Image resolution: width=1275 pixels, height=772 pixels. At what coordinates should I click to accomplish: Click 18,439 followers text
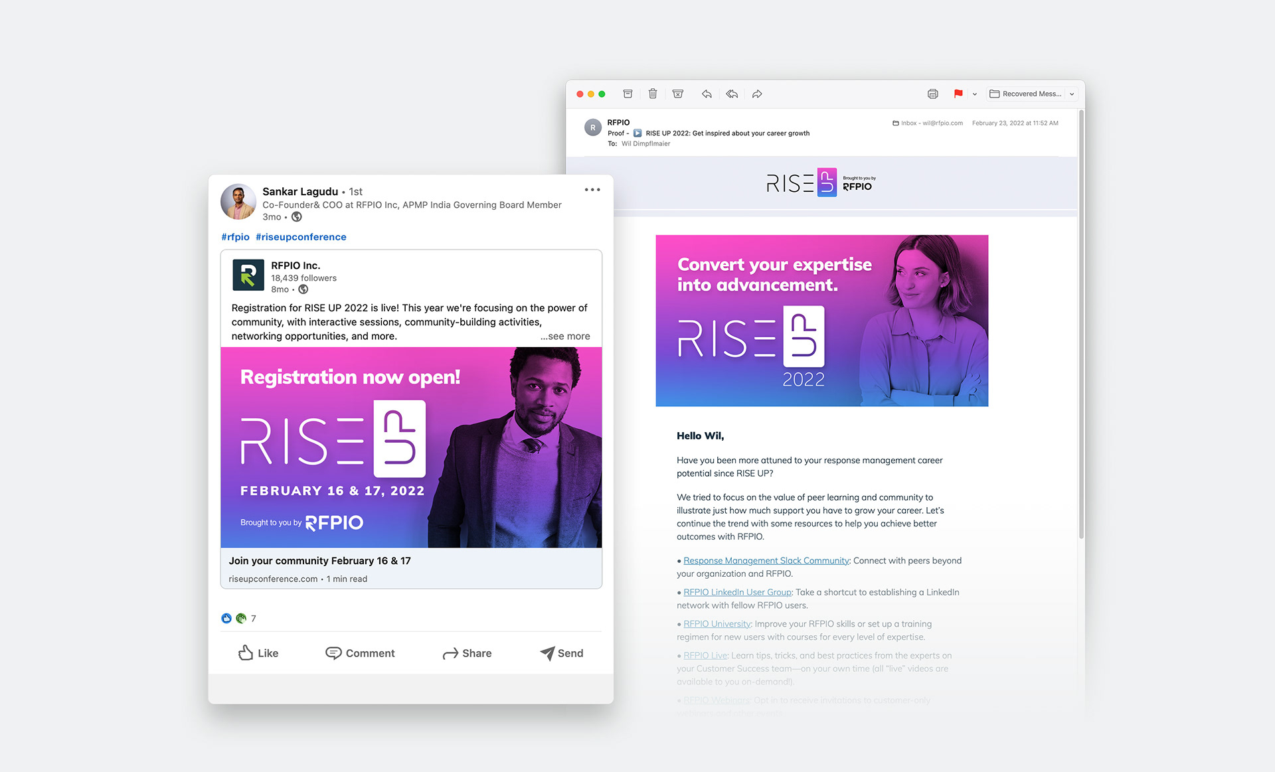[x=303, y=278]
